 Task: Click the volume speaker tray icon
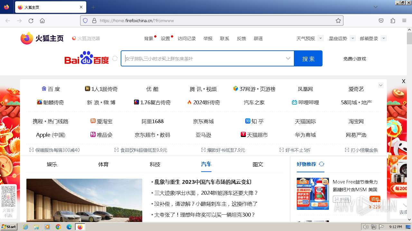click(366, 227)
